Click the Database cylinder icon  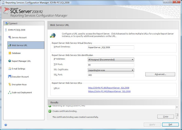coord(10,53)
